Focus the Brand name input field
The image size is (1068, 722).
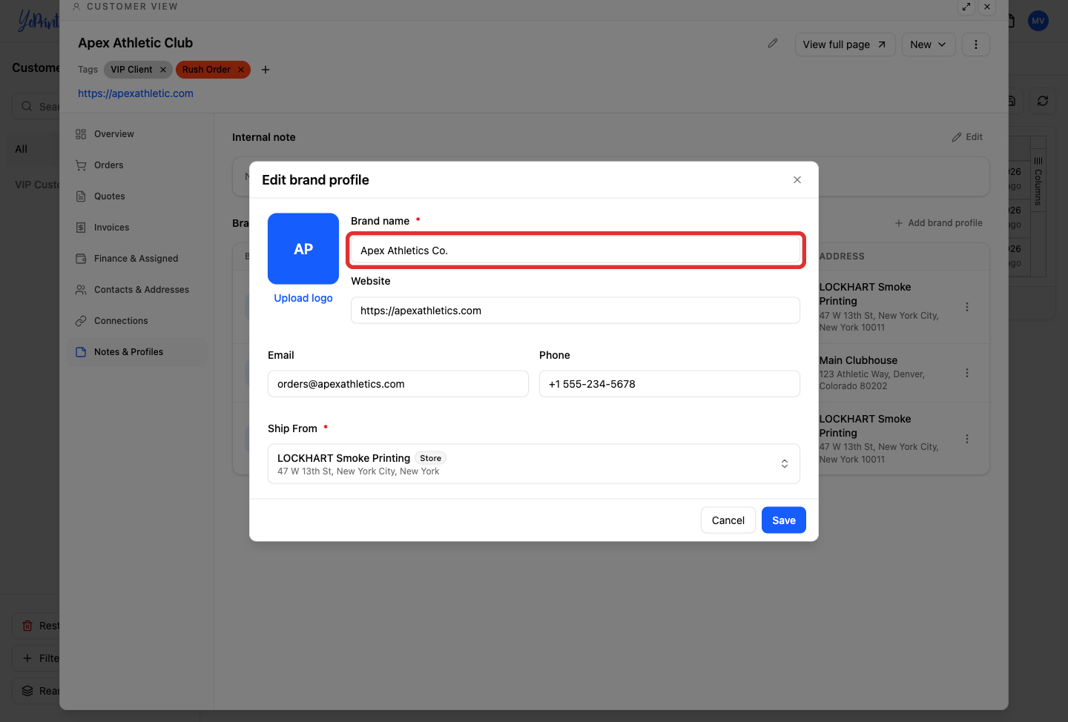576,251
